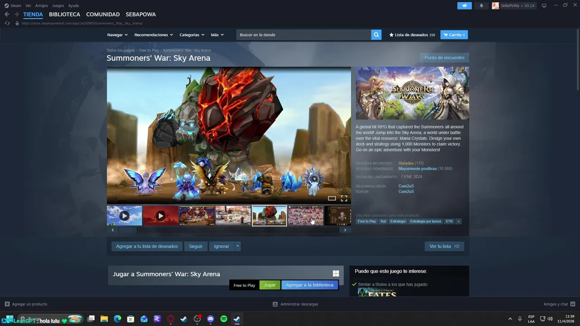Switch the media player to theater mode
Viewport: 580px width, 326px height.
point(332,198)
